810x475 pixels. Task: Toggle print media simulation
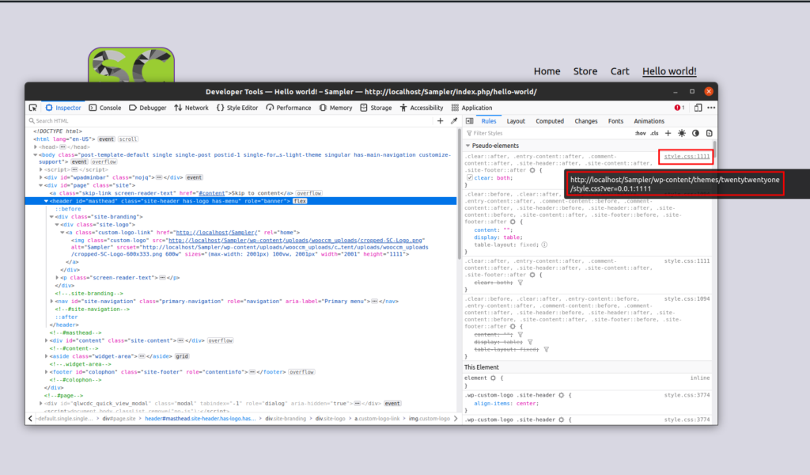click(710, 133)
